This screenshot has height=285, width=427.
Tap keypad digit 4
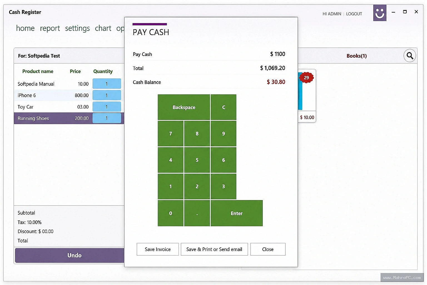tap(171, 160)
